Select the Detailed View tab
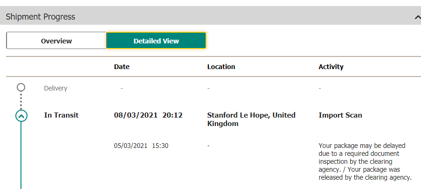 pyautogui.click(x=156, y=41)
